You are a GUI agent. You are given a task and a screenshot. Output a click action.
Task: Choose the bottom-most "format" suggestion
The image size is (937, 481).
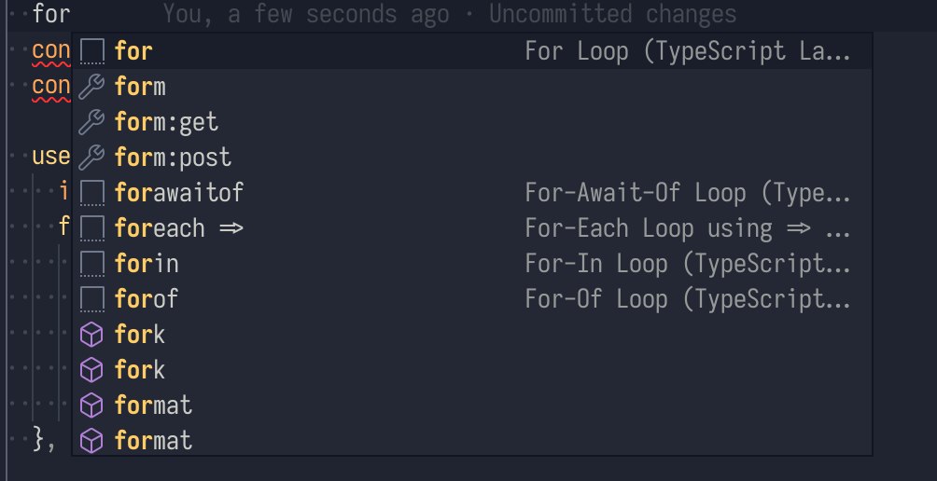click(x=153, y=441)
